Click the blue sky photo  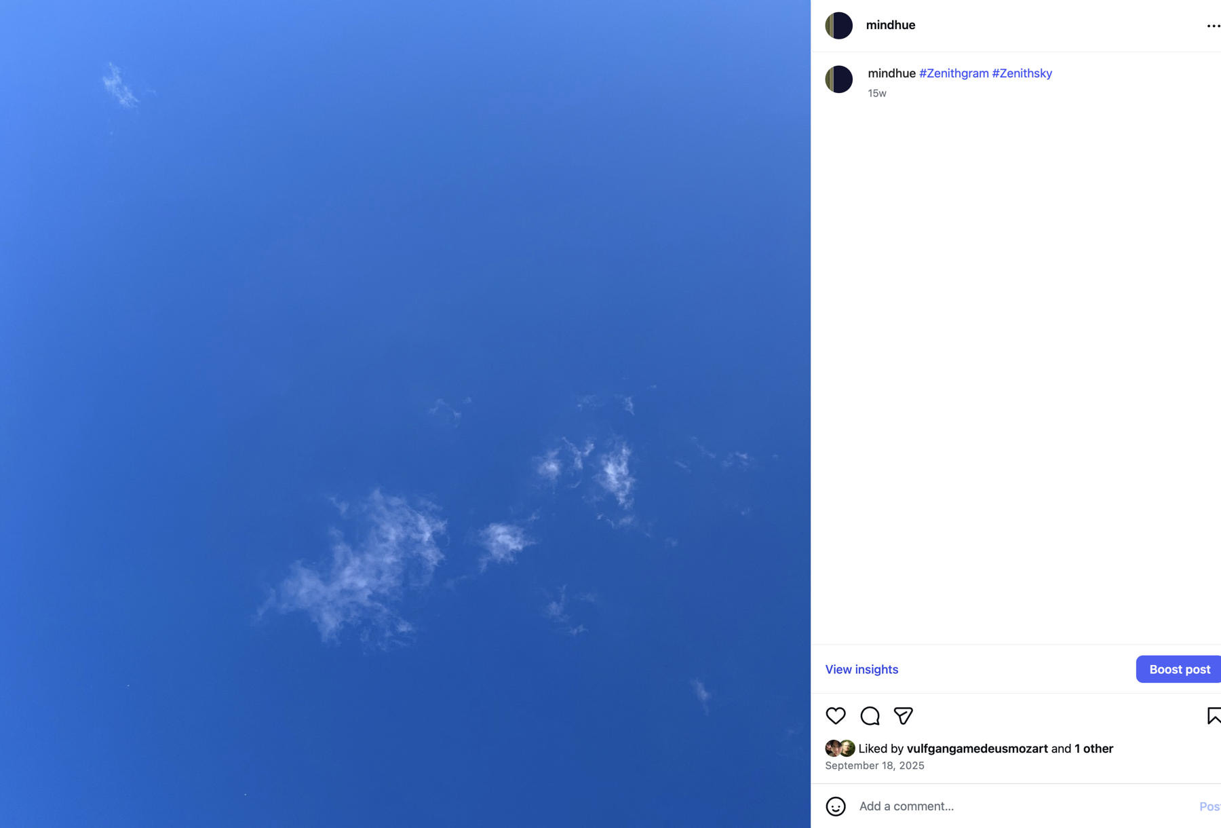click(x=405, y=414)
